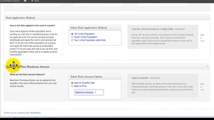Image resolution: width=214 pixels, height=120 pixels.
Task: Select "Any" in the Population with limits
Action: (72, 40)
